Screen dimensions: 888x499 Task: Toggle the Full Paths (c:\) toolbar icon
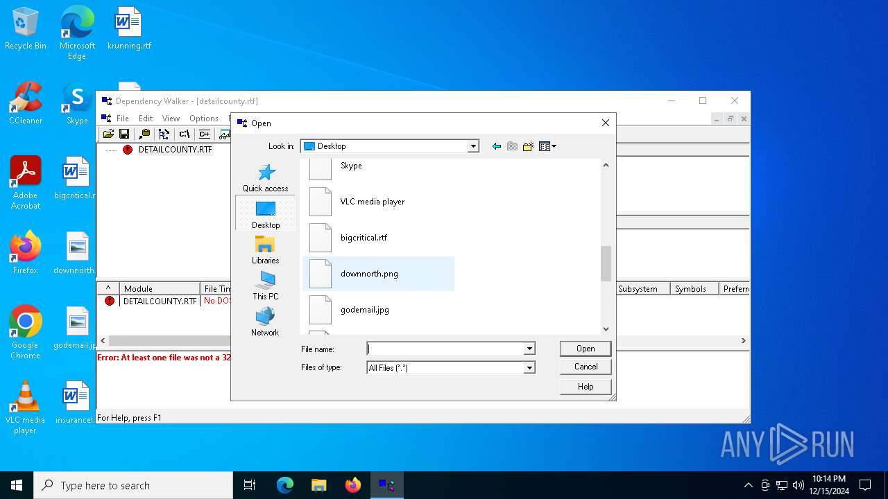point(185,134)
